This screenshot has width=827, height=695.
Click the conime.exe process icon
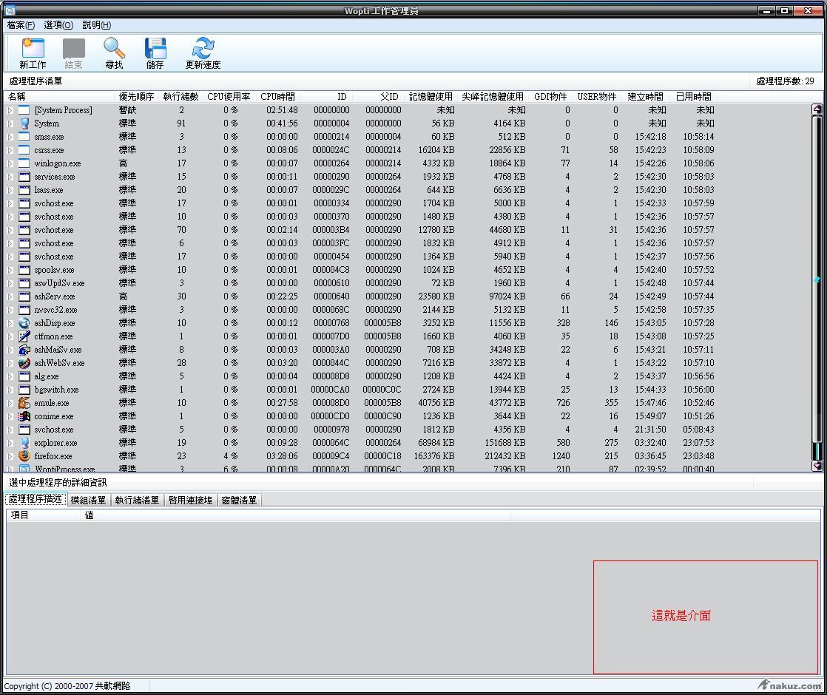coord(24,416)
